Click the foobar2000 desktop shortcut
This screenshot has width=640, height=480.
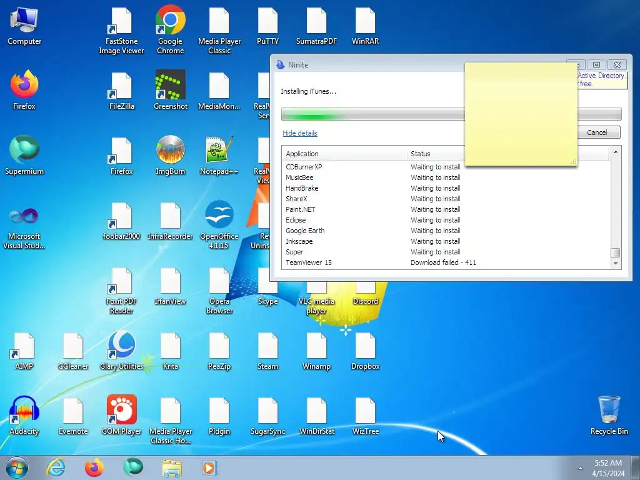click(x=121, y=221)
